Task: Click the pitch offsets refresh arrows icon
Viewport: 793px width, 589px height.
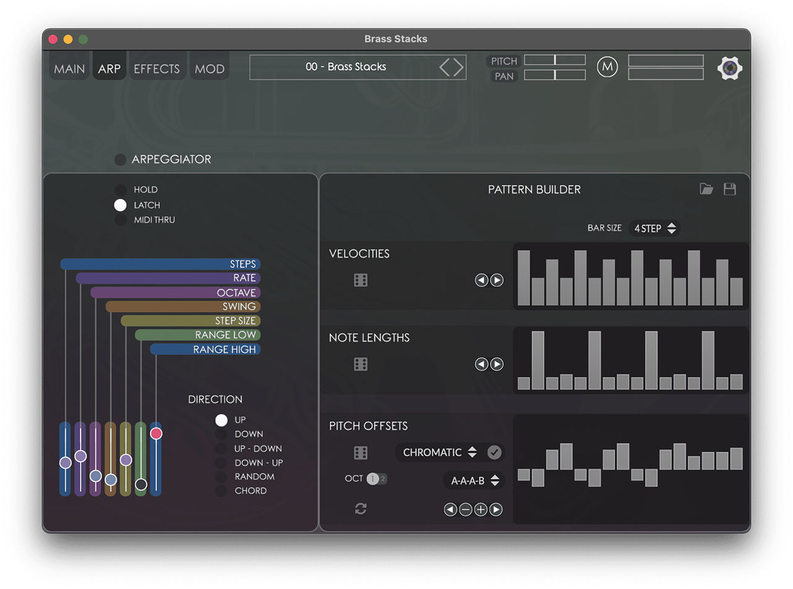Action: click(361, 509)
